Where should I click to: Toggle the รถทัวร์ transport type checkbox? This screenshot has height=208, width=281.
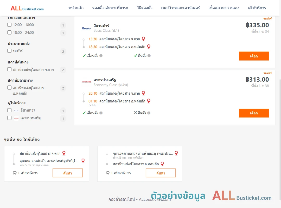pos(10,51)
